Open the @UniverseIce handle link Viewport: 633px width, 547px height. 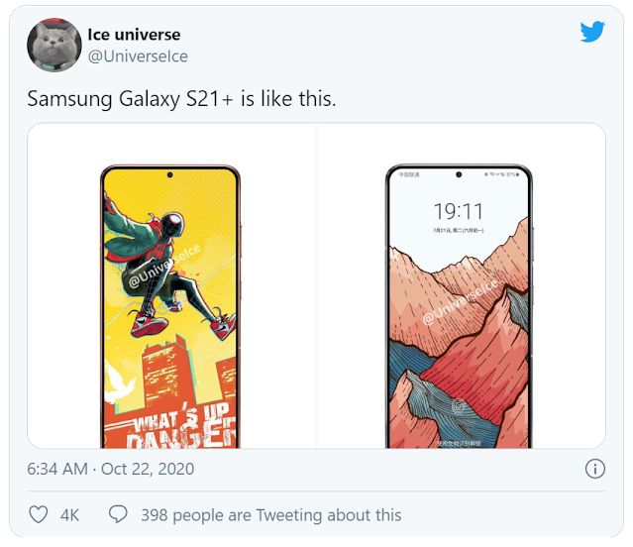138,56
